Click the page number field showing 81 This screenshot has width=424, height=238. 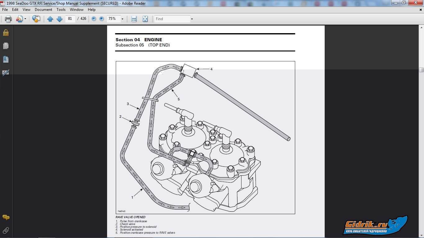[x=70, y=19]
